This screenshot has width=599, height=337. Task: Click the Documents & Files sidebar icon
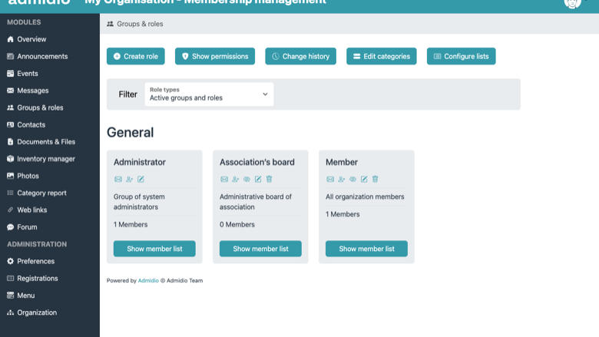(10, 141)
